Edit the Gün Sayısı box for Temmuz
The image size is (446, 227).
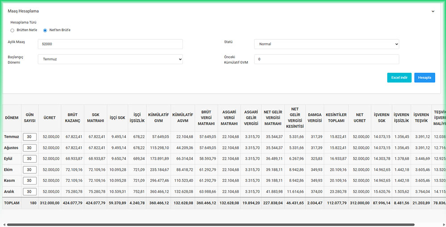click(29, 136)
